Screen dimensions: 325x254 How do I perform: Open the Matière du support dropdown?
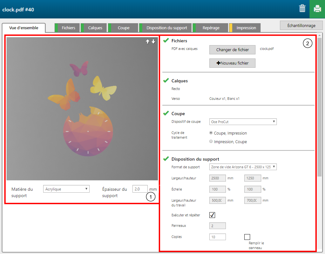[66, 189]
